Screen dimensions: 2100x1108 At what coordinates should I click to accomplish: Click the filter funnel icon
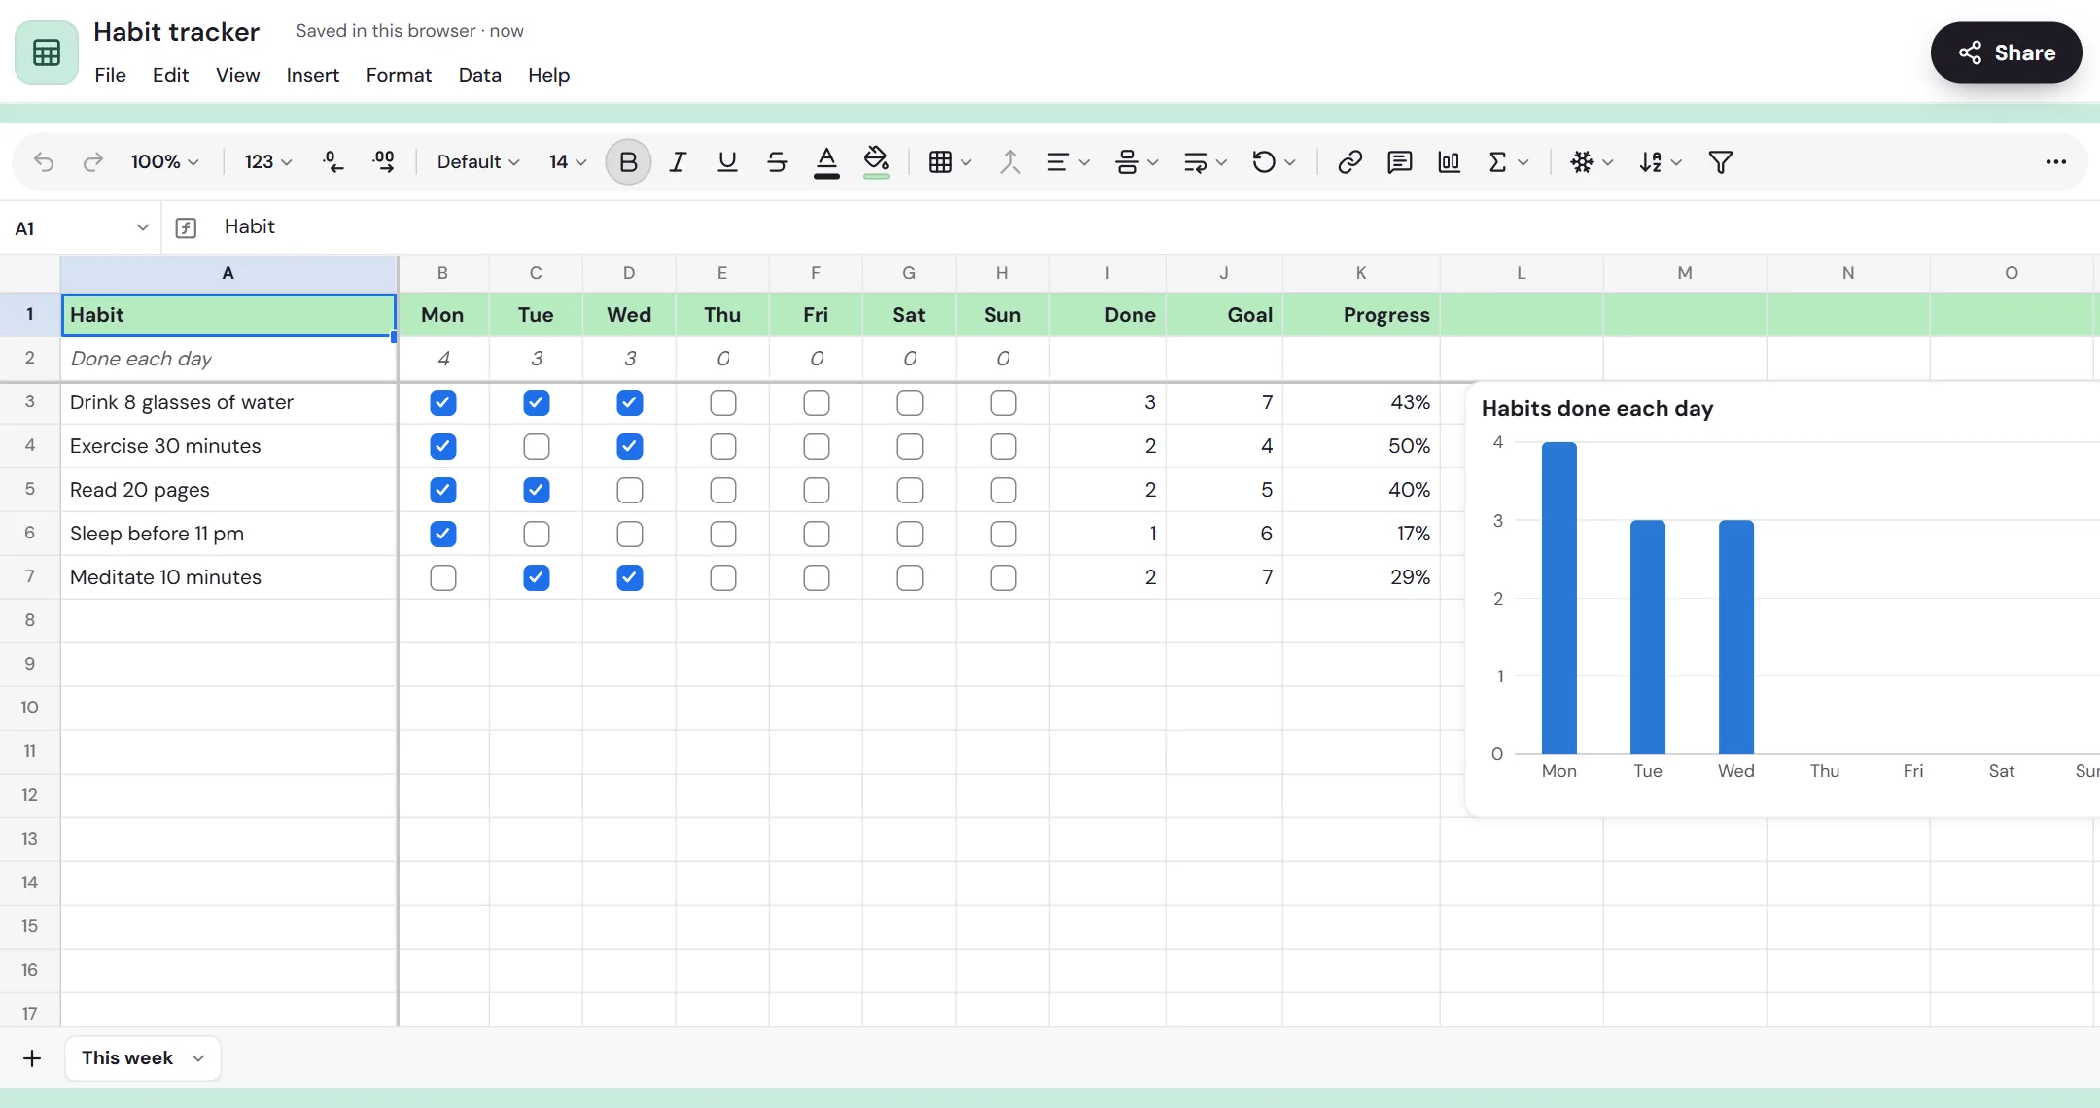[x=1720, y=162]
